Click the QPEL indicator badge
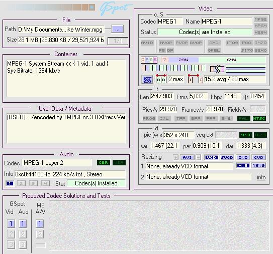The width and height of the screenshot is (273, 254). (x=214, y=50)
